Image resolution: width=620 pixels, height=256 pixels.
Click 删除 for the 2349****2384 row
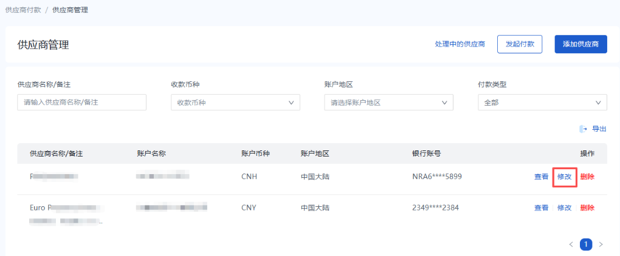pyautogui.click(x=587, y=208)
